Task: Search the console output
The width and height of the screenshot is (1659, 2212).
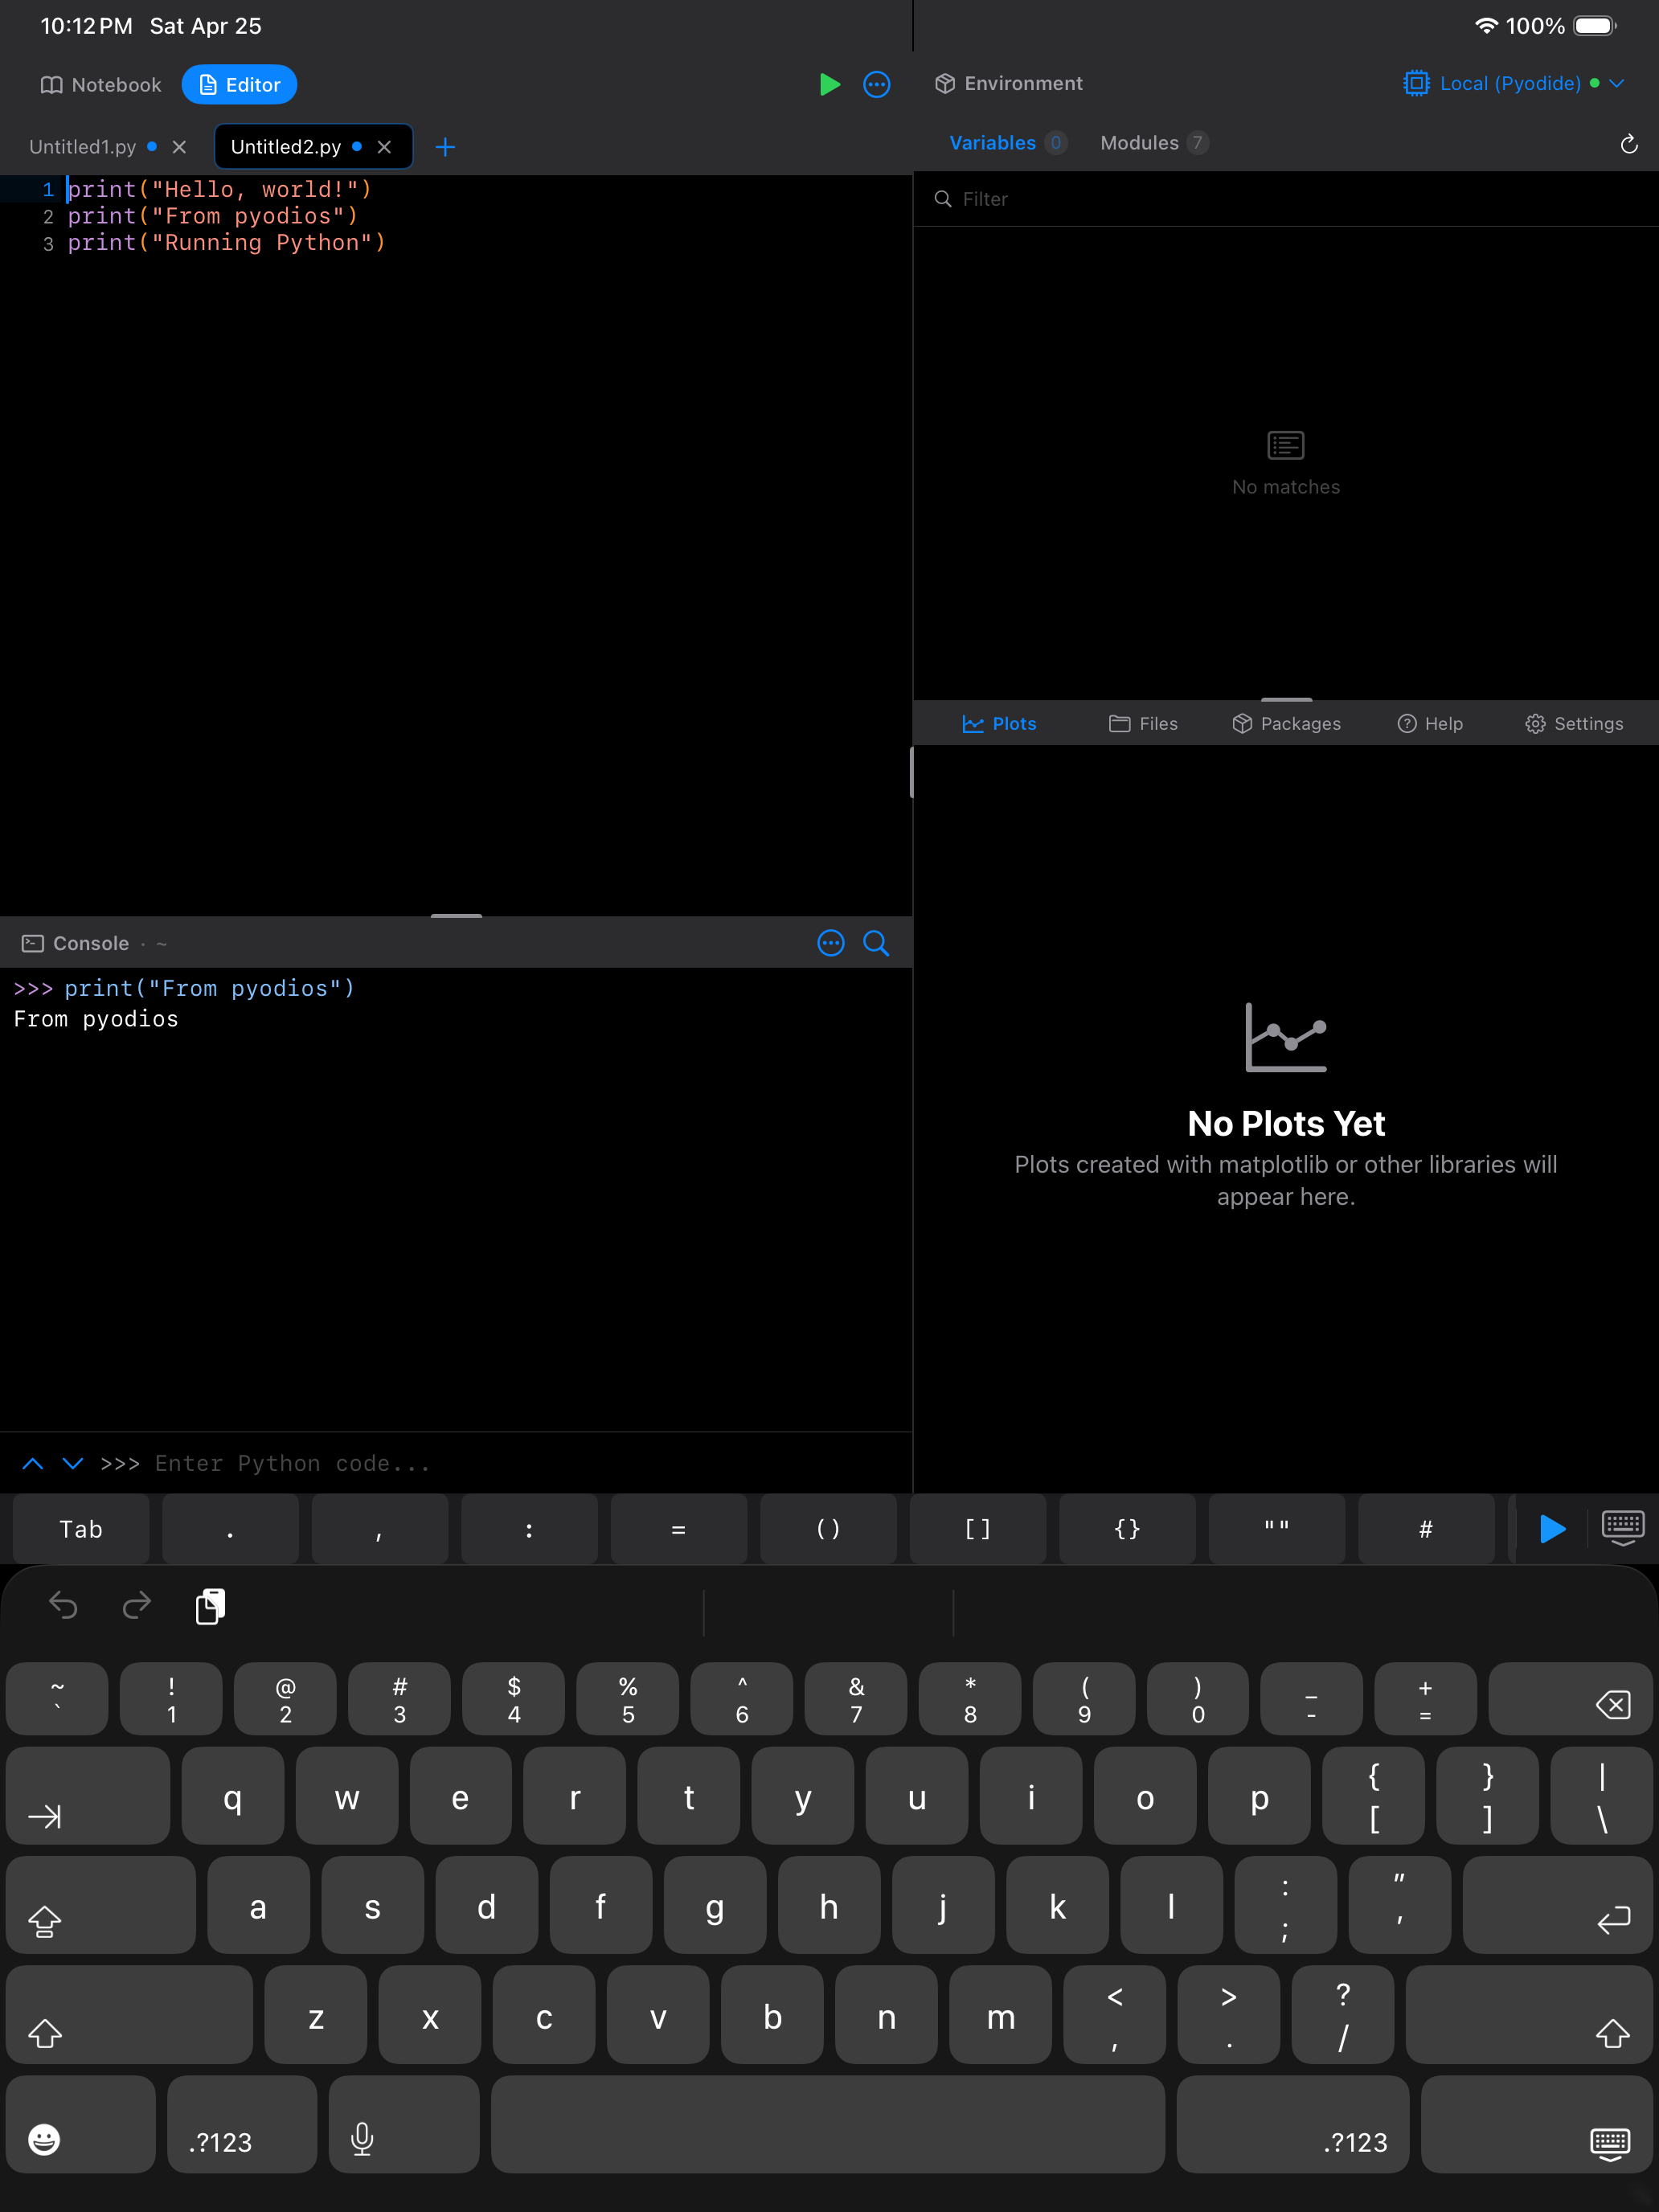Action: point(876,943)
